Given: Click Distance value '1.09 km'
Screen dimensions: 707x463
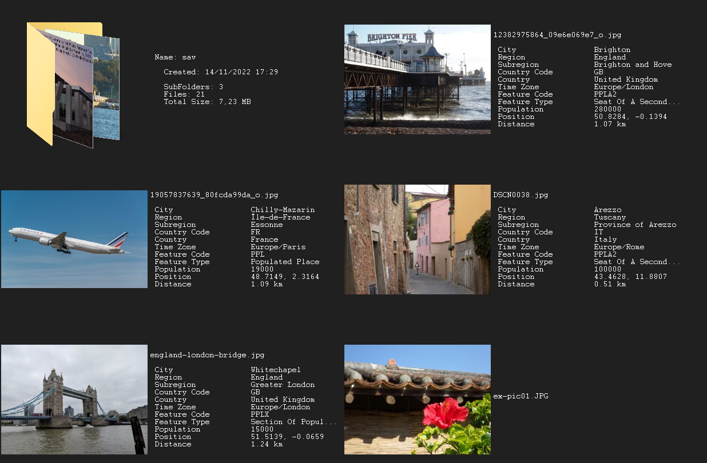Looking at the screenshot, I should click(x=267, y=284).
